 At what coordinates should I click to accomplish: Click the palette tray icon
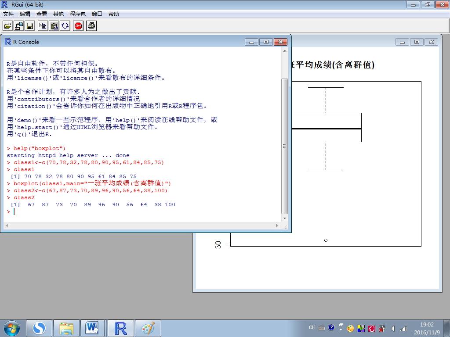click(x=350, y=329)
